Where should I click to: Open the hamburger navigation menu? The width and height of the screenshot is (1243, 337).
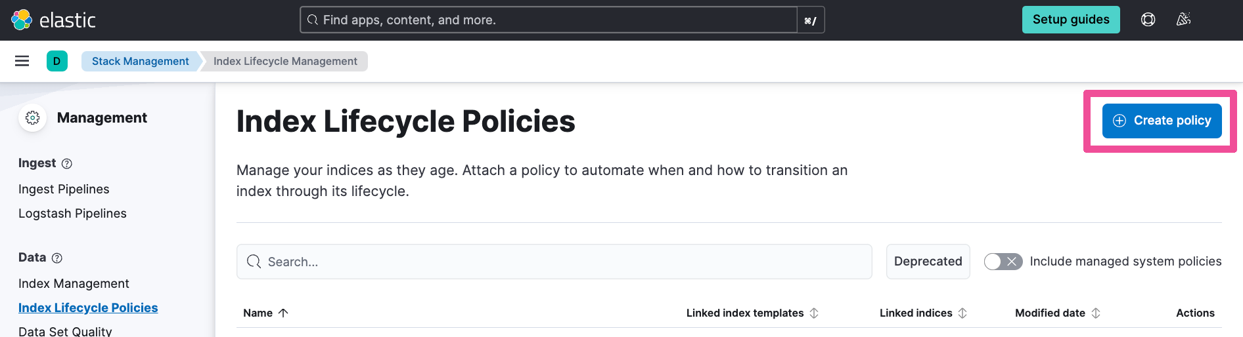pos(22,61)
